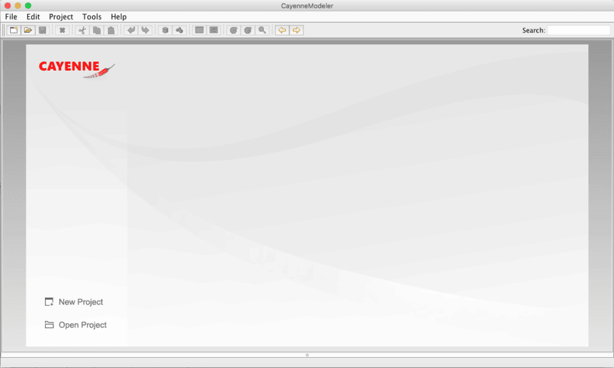Click the Undo arrow toolbar icon
614x368 pixels.
click(x=131, y=30)
